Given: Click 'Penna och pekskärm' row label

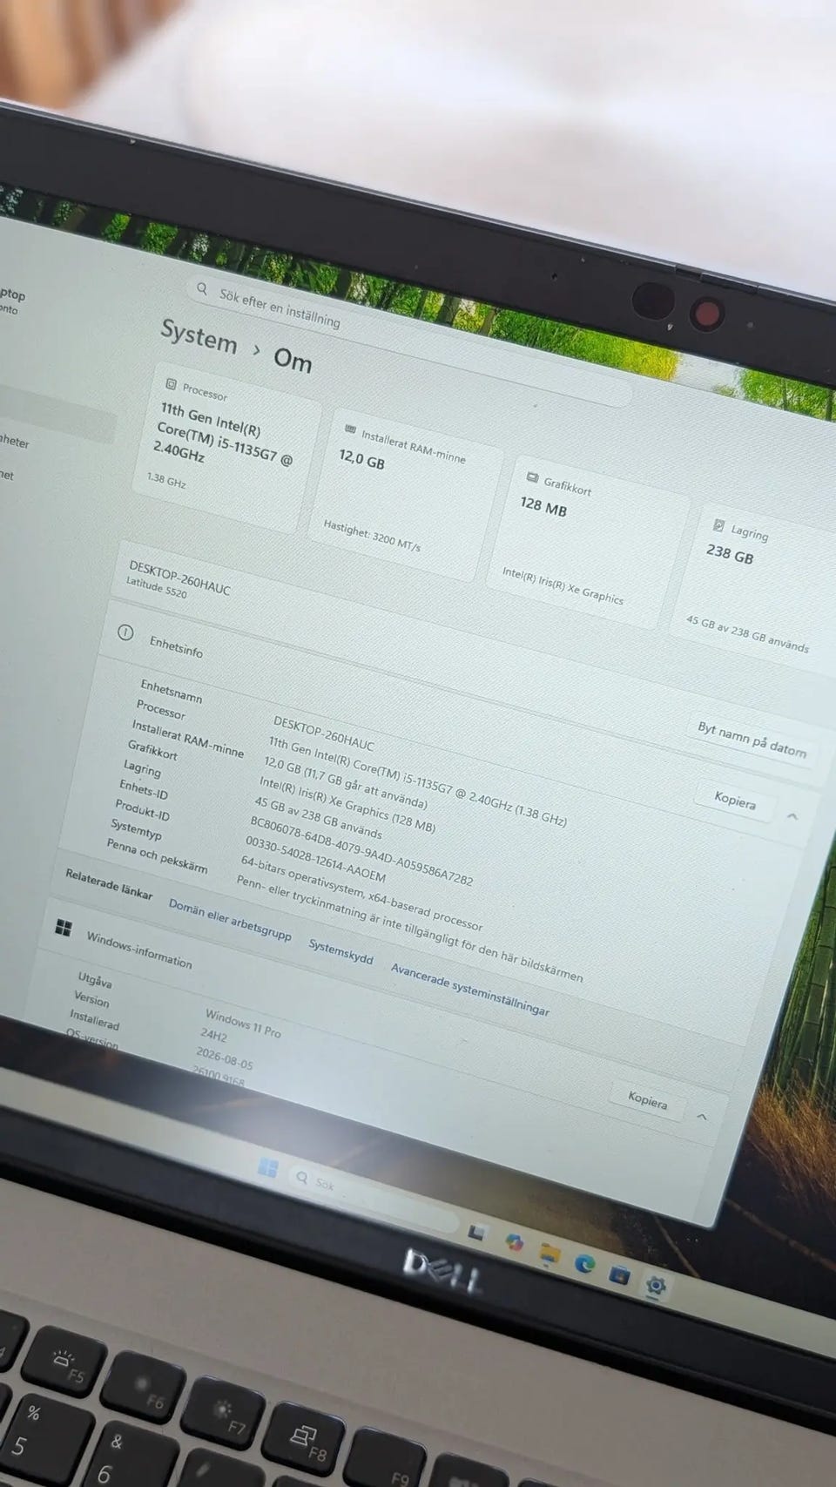Looking at the screenshot, I should click(x=157, y=855).
